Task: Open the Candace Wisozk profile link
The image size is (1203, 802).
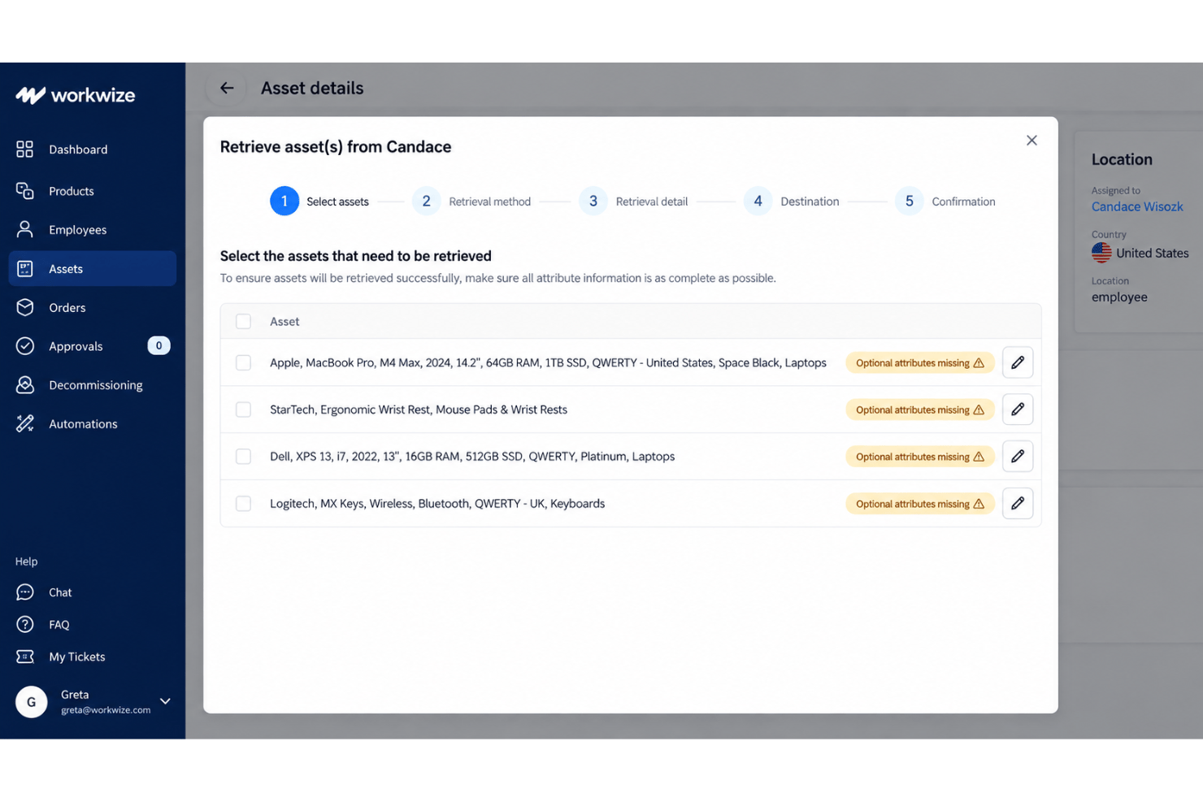Action: pos(1137,206)
